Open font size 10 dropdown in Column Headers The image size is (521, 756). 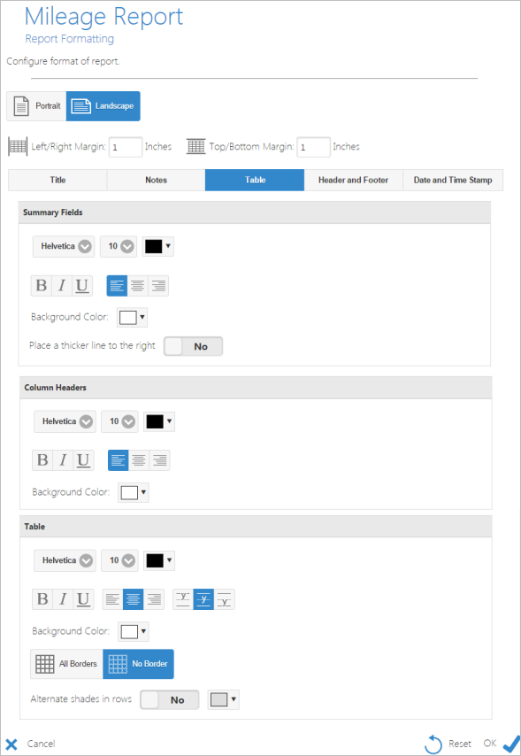pyautogui.click(x=119, y=421)
